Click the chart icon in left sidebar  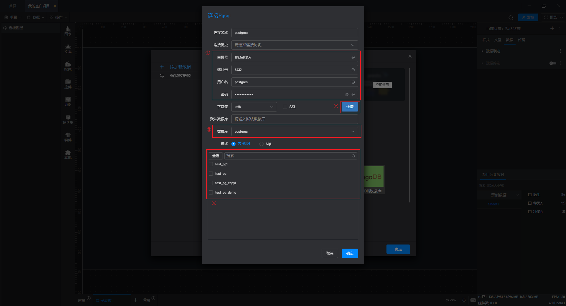pyautogui.click(x=68, y=30)
